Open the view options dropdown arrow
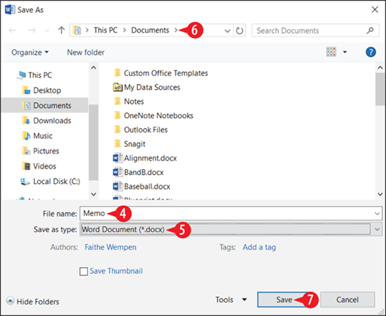The width and height of the screenshot is (386, 316). [345, 52]
